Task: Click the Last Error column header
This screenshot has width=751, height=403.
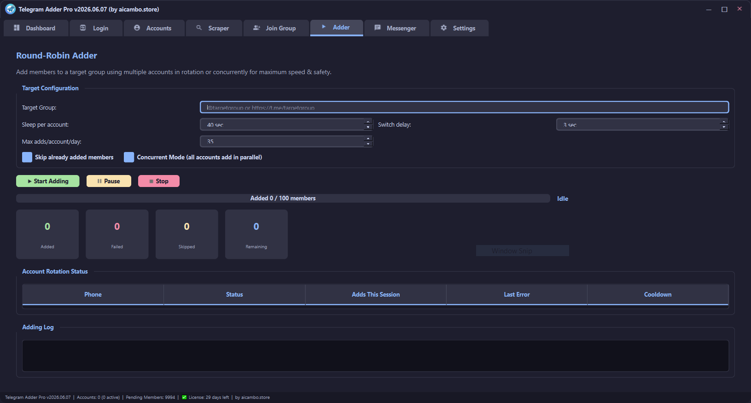Action: pyautogui.click(x=517, y=294)
